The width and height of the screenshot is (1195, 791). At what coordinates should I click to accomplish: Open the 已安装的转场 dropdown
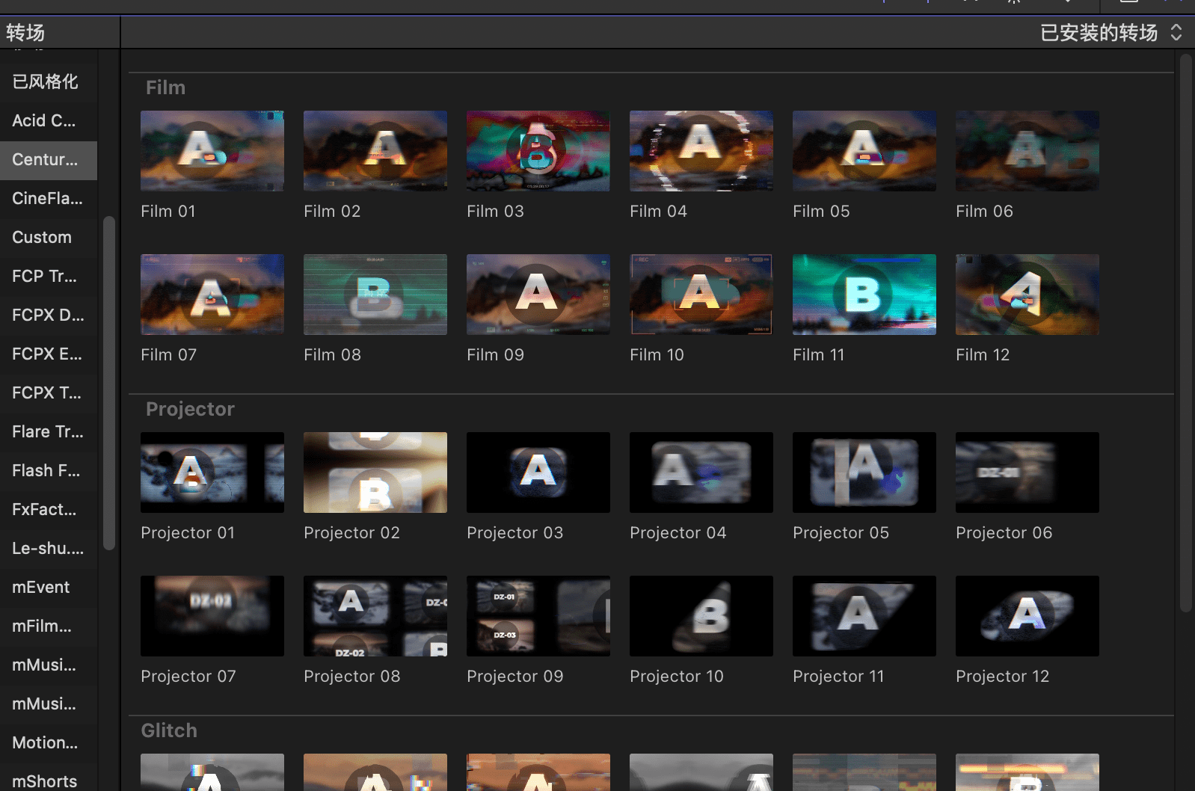coord(1111,33)
